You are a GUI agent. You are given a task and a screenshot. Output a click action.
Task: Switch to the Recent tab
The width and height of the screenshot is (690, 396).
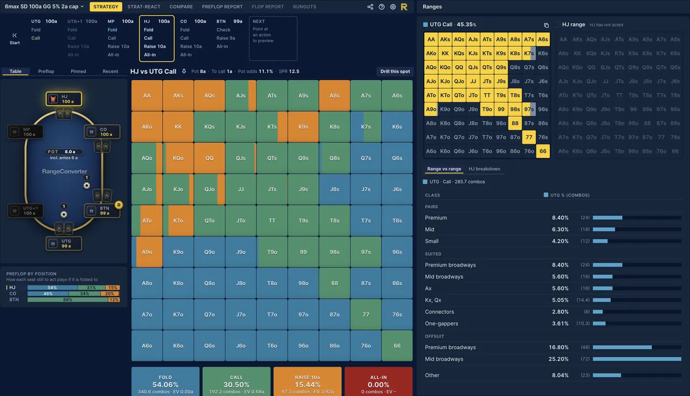click(111, 71)
